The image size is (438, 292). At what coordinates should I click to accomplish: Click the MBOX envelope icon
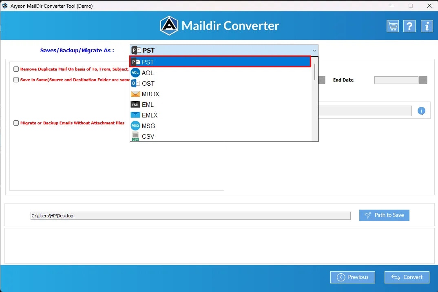(135, 94)
